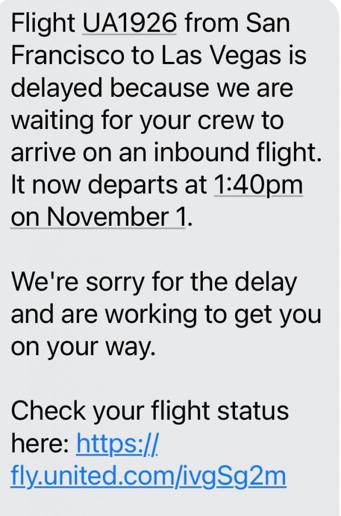Screen dimensions: 341x516
Task: Click the text "Check your flight status"
Action: 149,412
